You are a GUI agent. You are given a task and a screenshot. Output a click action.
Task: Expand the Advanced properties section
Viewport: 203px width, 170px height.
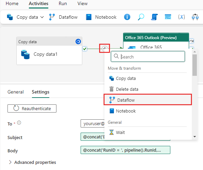coord(32,162)
